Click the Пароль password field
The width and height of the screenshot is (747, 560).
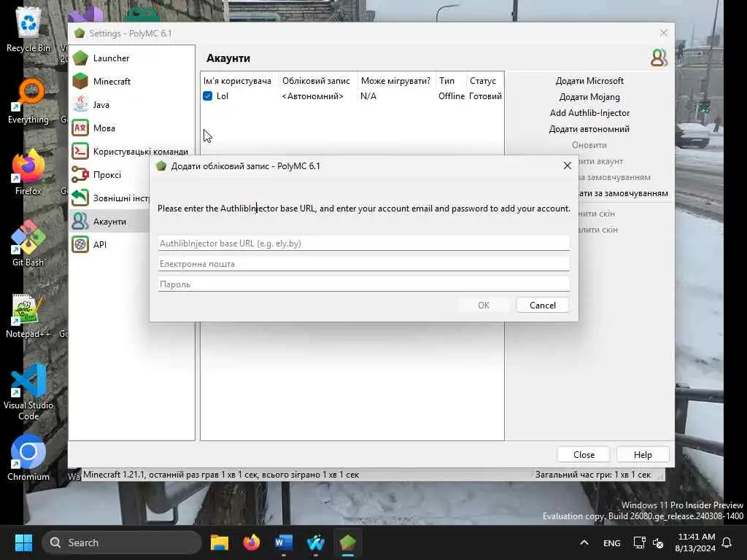click(x=363, y=284)
